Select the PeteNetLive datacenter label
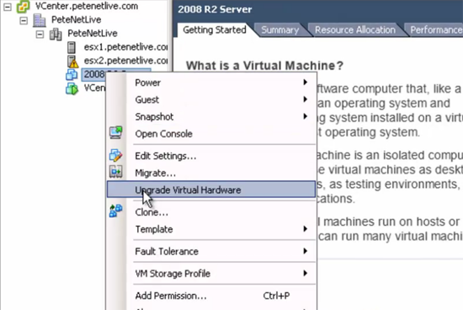Viewport: 463px width, 310px height. click(76, 20)
